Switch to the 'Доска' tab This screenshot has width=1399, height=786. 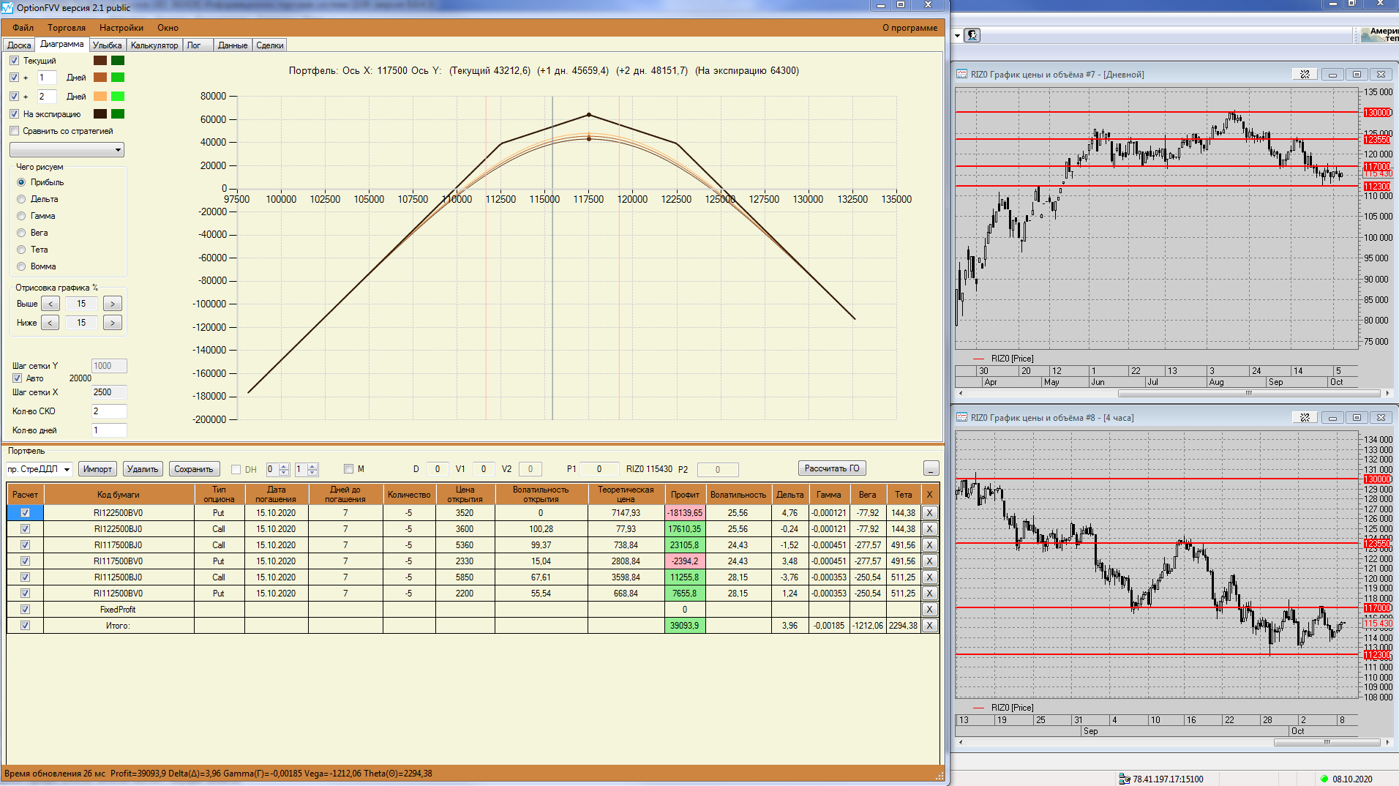click(x=19, y=45)
